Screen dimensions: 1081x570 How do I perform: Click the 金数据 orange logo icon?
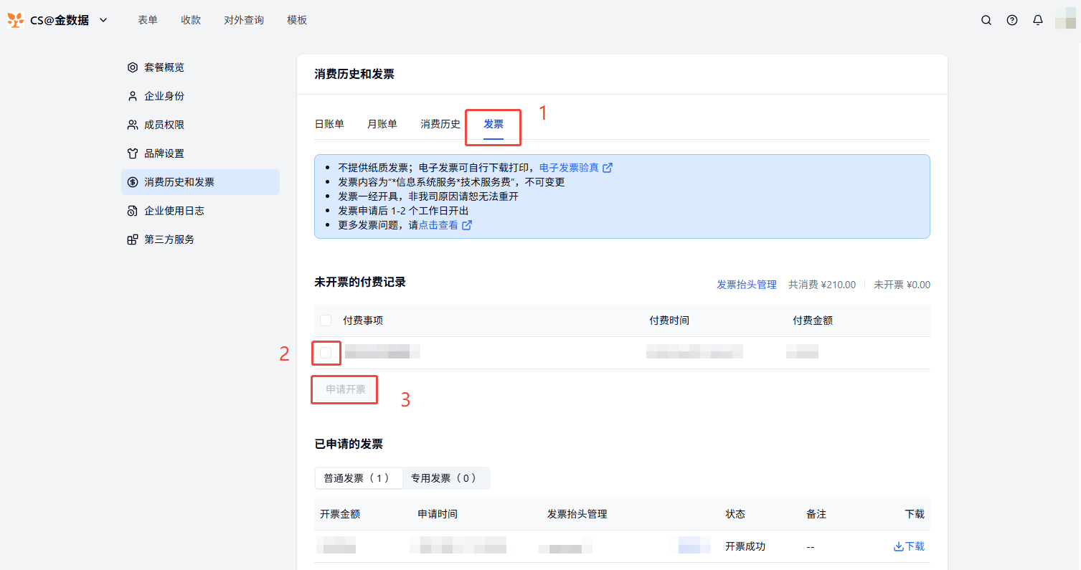(x=16, y=20)
